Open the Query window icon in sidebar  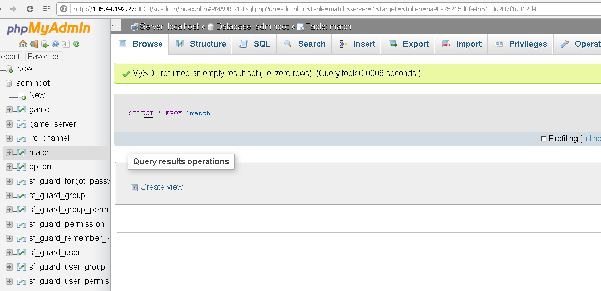point(44,44)
